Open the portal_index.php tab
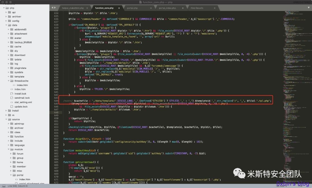The image size is (312, 188). [167, 8]
